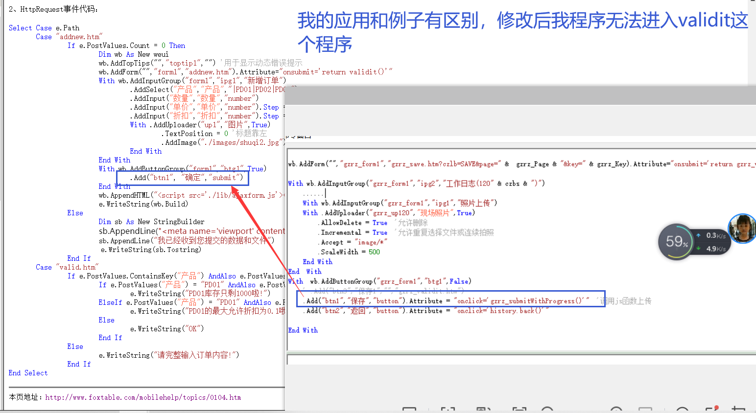Click the 'If e.PostValues.Count = 0 Then' line

coord(126,46)
